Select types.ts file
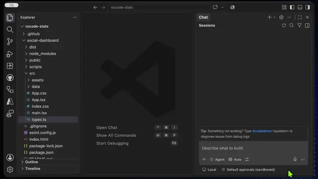Screen dimensions: 318x179 coord(48,119)
